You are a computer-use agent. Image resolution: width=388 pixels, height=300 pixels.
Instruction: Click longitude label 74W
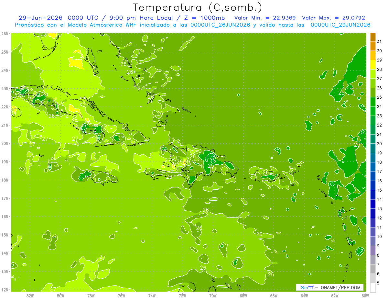[152, 295]
